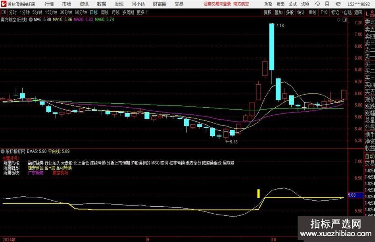Screen dimensions: 375x242
Task: Open the 功能 menu
Action: 268,4
